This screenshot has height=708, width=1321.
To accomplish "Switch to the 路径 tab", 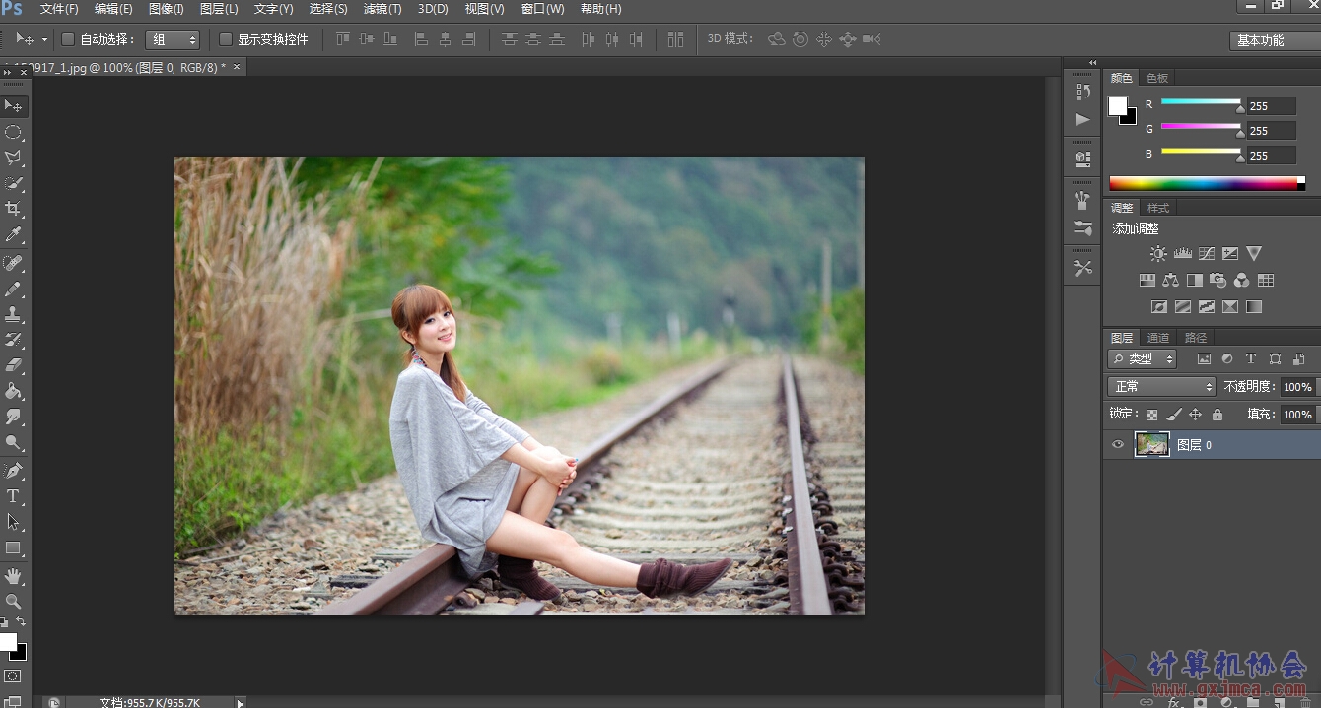I will pos(1196,338).
